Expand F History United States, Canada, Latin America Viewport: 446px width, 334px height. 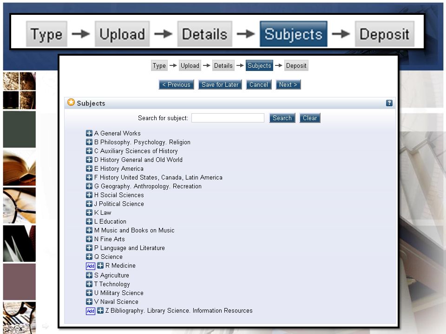(89, 177)
